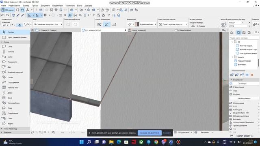260x146 pixels.
Task: Select the third construction method icon
Action: coord(114,24)
